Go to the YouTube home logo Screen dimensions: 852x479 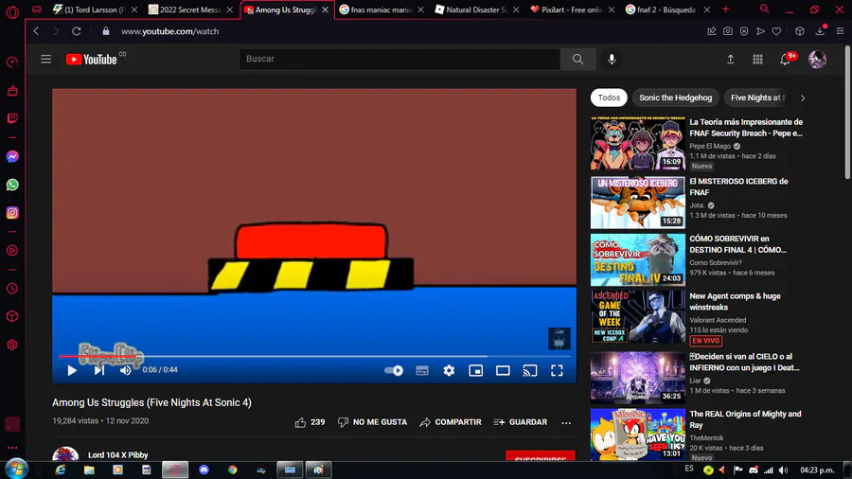pyautogui.click(x=91, y=60)
